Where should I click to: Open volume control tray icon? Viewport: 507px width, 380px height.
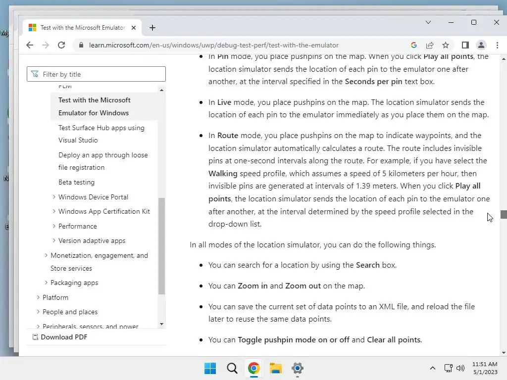coord(460,368)
